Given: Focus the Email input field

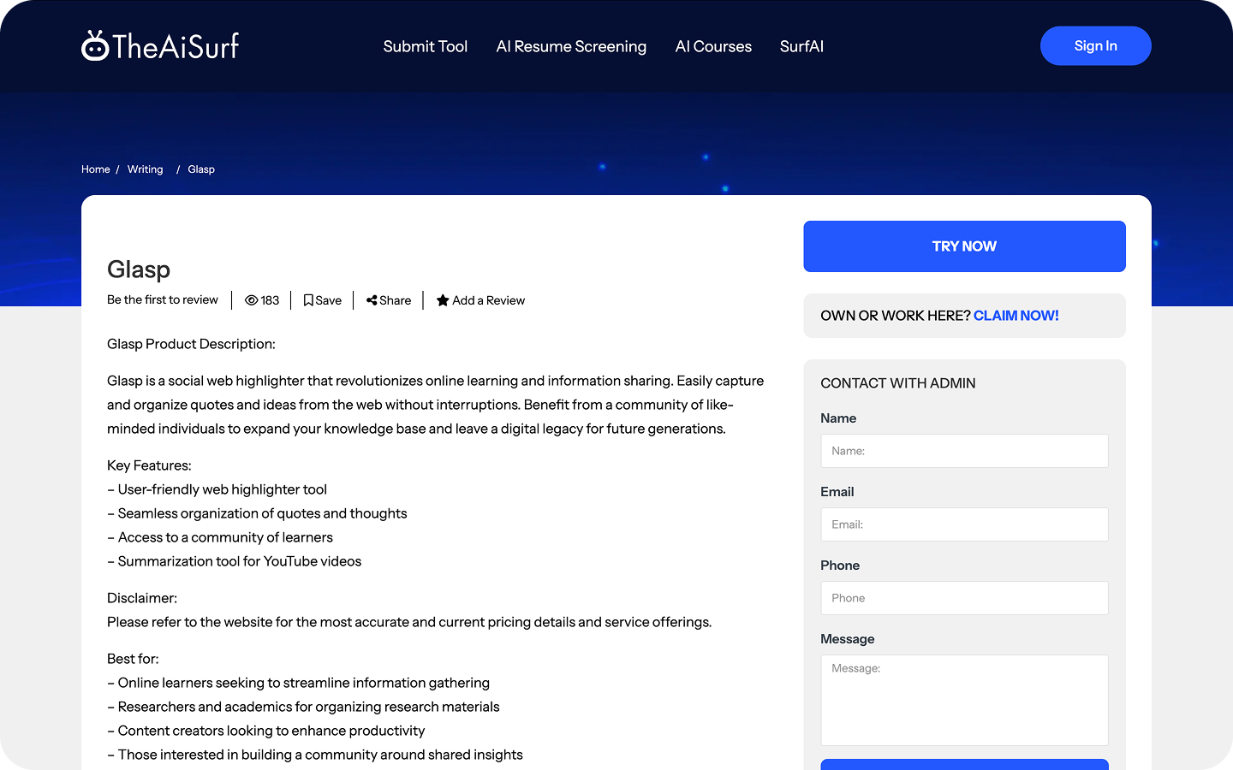Looking at the screenshot, I should 964,524.
